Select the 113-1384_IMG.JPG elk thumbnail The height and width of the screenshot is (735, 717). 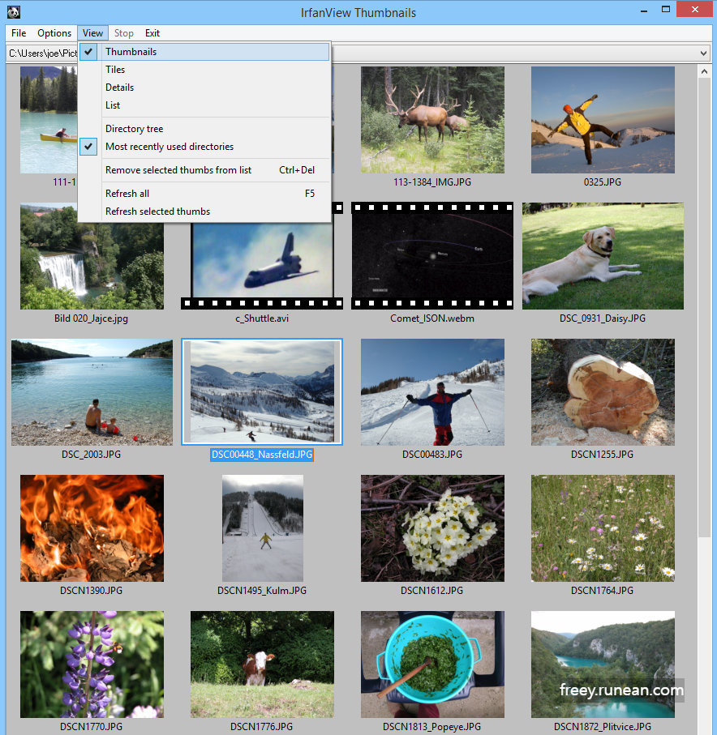tap(432, 120)
